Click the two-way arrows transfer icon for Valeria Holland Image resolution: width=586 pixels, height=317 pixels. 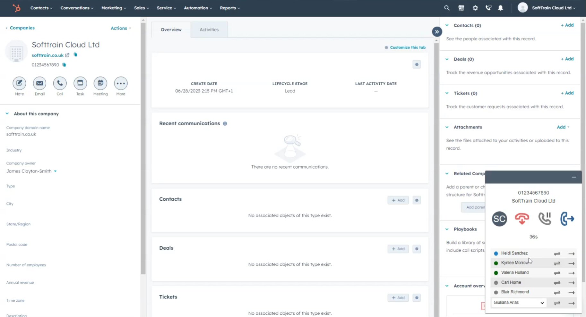pyautogui.click(x=557, y=273)
